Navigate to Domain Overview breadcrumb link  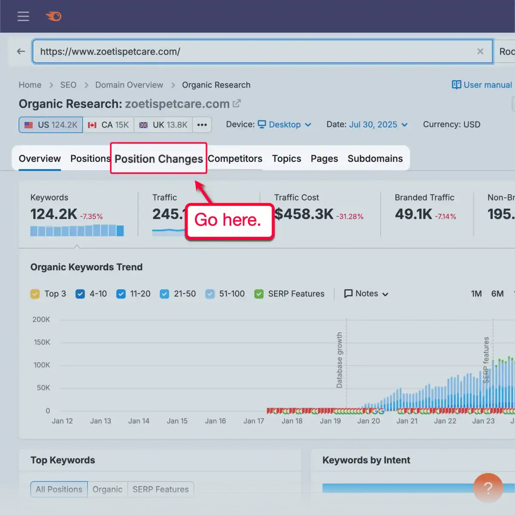click(129, 85)
